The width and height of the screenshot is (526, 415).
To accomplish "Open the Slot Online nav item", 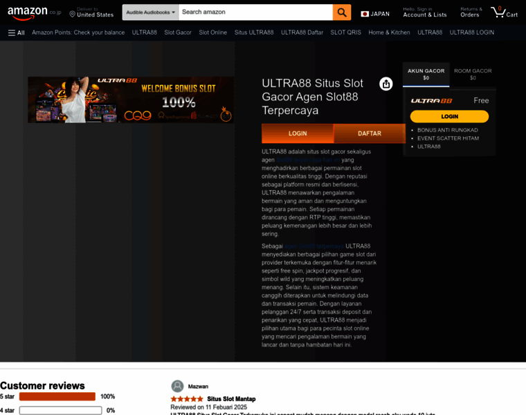I will coord(212,33).
